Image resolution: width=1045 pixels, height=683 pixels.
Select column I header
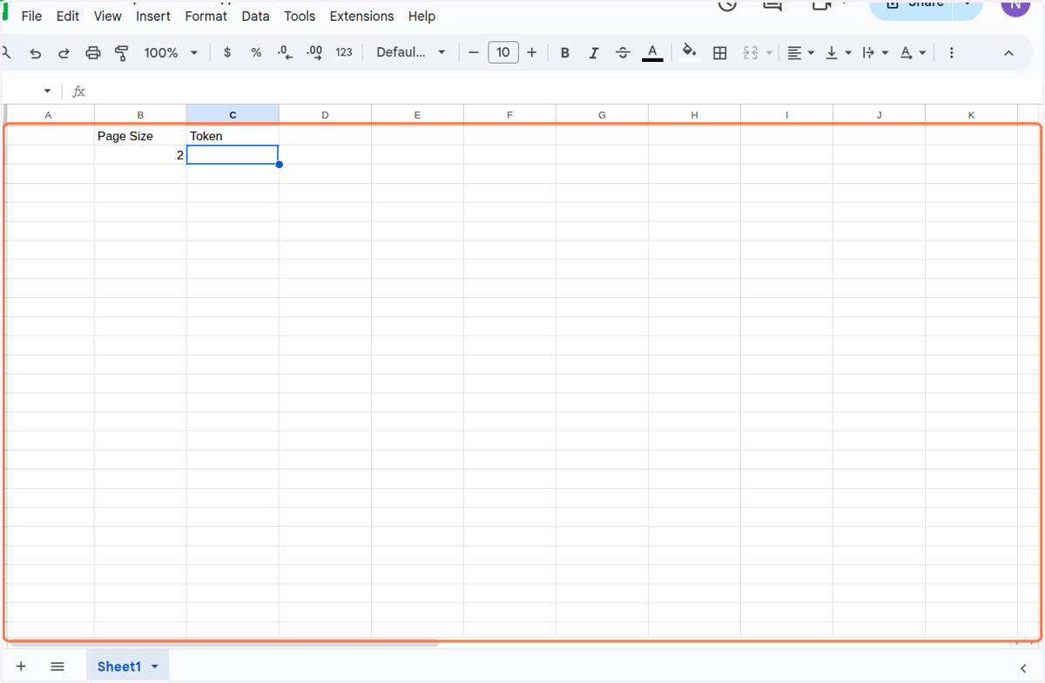tap(786, 115)
